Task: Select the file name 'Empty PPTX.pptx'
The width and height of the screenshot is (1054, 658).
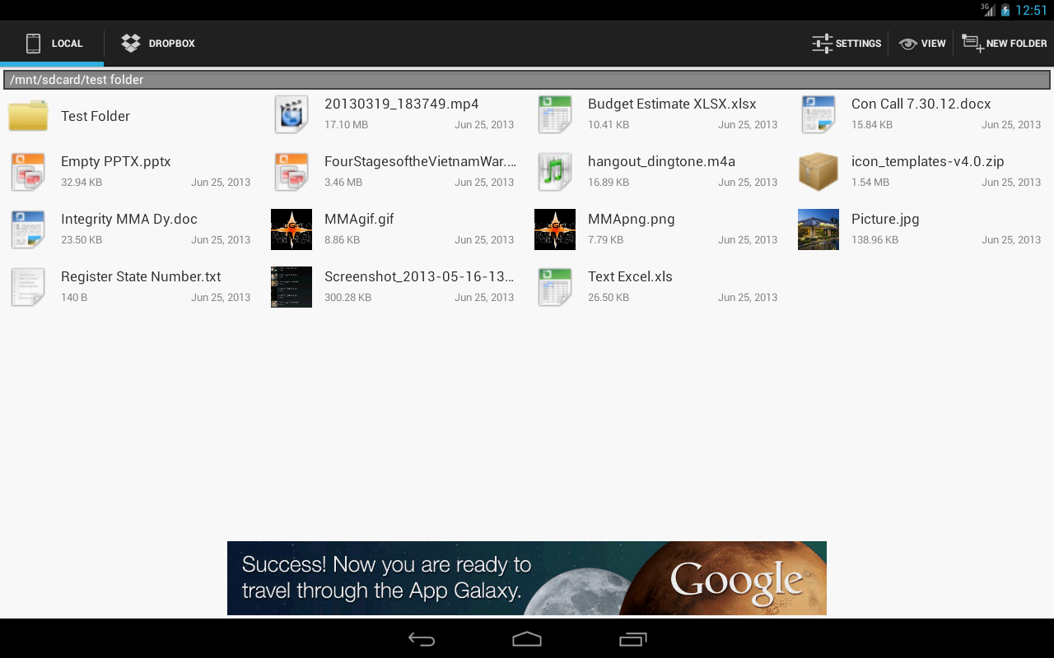Action: click(116, 162)
